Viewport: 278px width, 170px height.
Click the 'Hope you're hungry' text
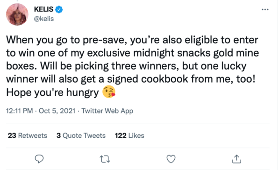pos(52,92)
